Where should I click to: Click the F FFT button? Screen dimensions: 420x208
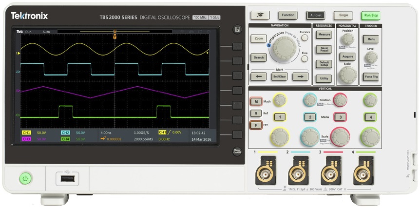point(256,125)
